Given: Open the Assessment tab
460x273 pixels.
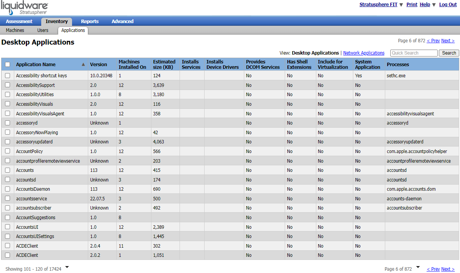Looking at the screenshot, I should [19, 22].
